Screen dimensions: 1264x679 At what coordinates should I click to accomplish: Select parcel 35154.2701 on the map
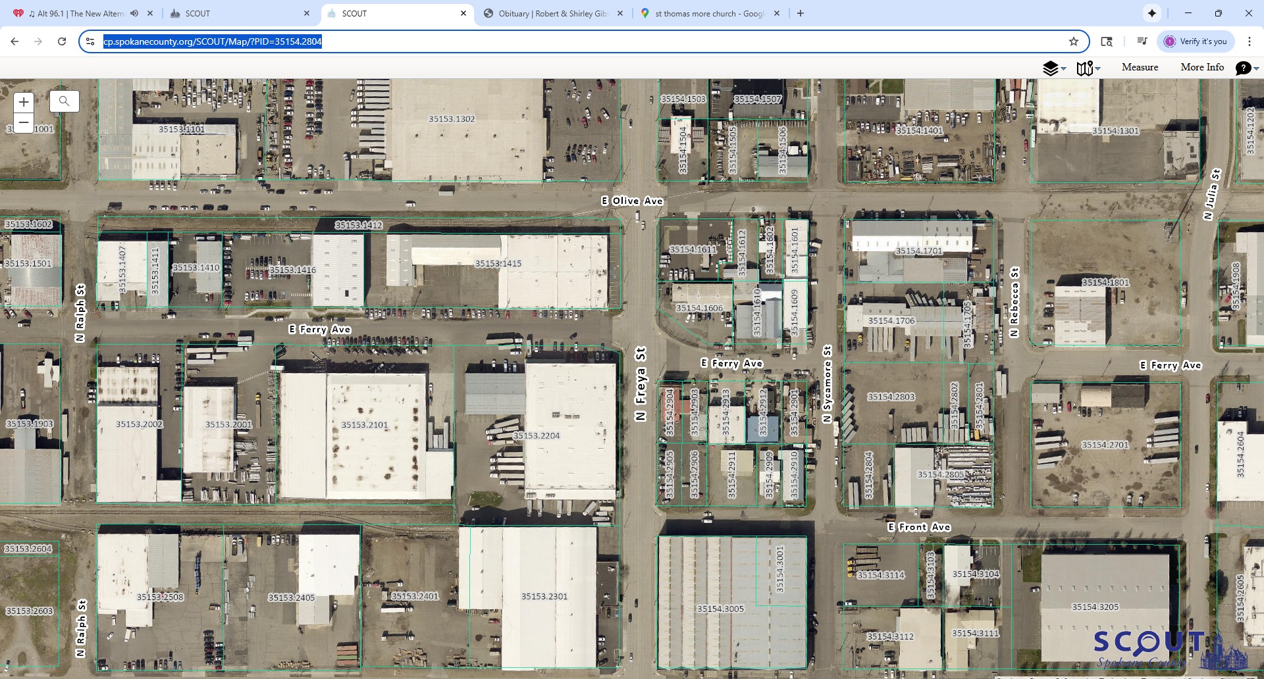point(1105,445)
